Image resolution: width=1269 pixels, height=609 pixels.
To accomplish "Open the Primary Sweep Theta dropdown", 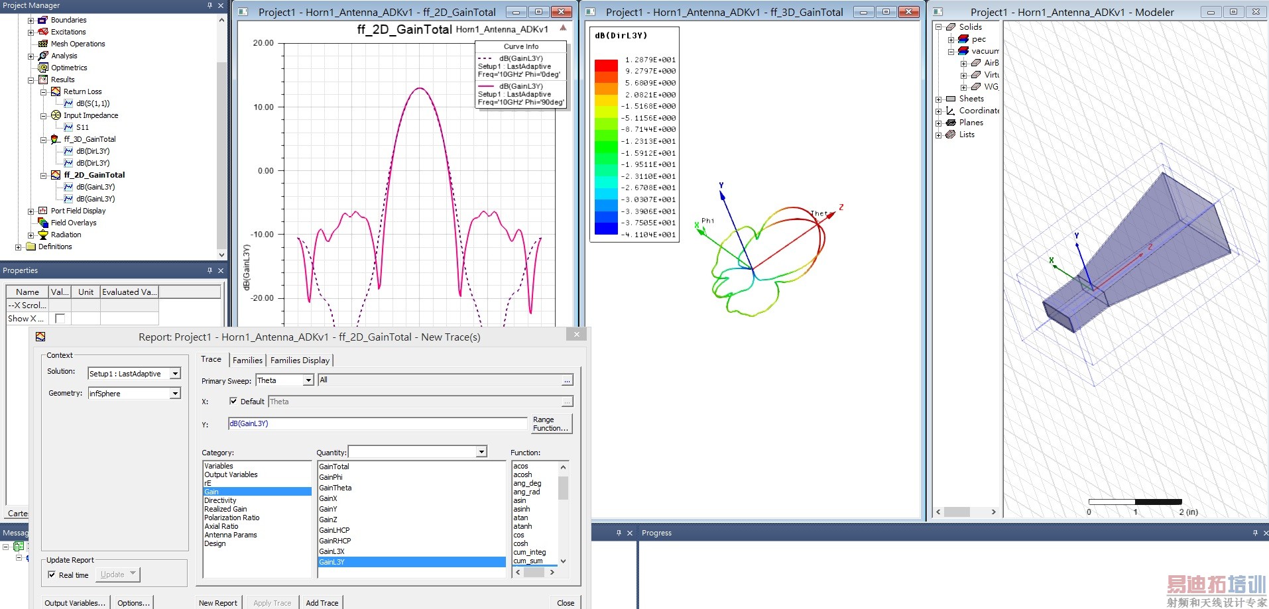I will pyautogui.click(x=308, y=380).
